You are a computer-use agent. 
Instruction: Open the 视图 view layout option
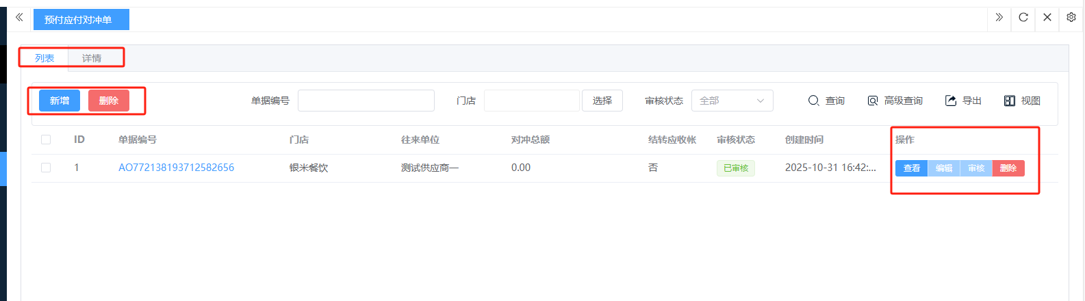(x=1022, y=101)
